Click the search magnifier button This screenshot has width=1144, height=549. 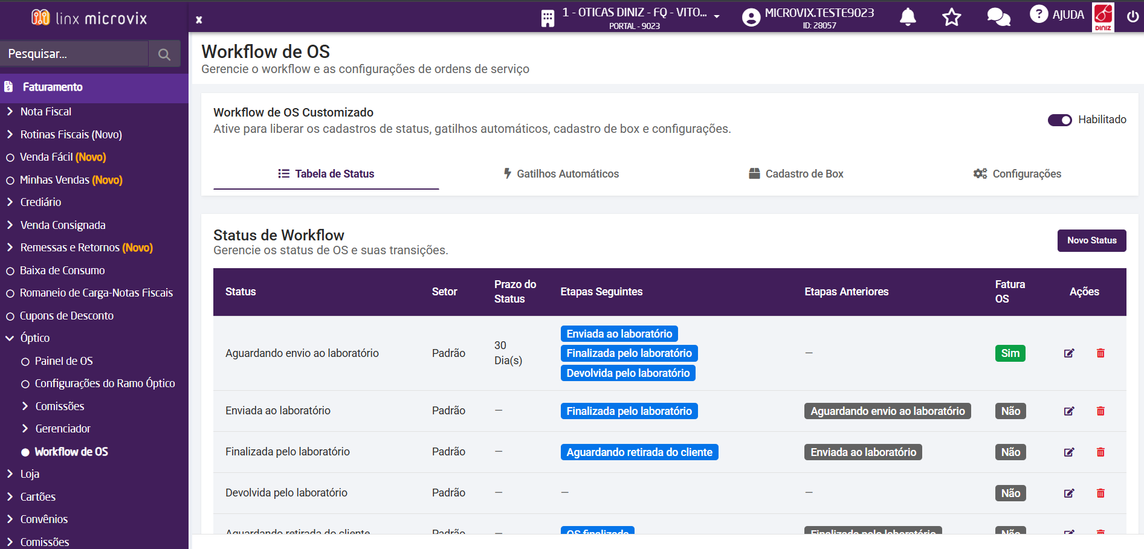pyautogui.click(x=164, y=54)
